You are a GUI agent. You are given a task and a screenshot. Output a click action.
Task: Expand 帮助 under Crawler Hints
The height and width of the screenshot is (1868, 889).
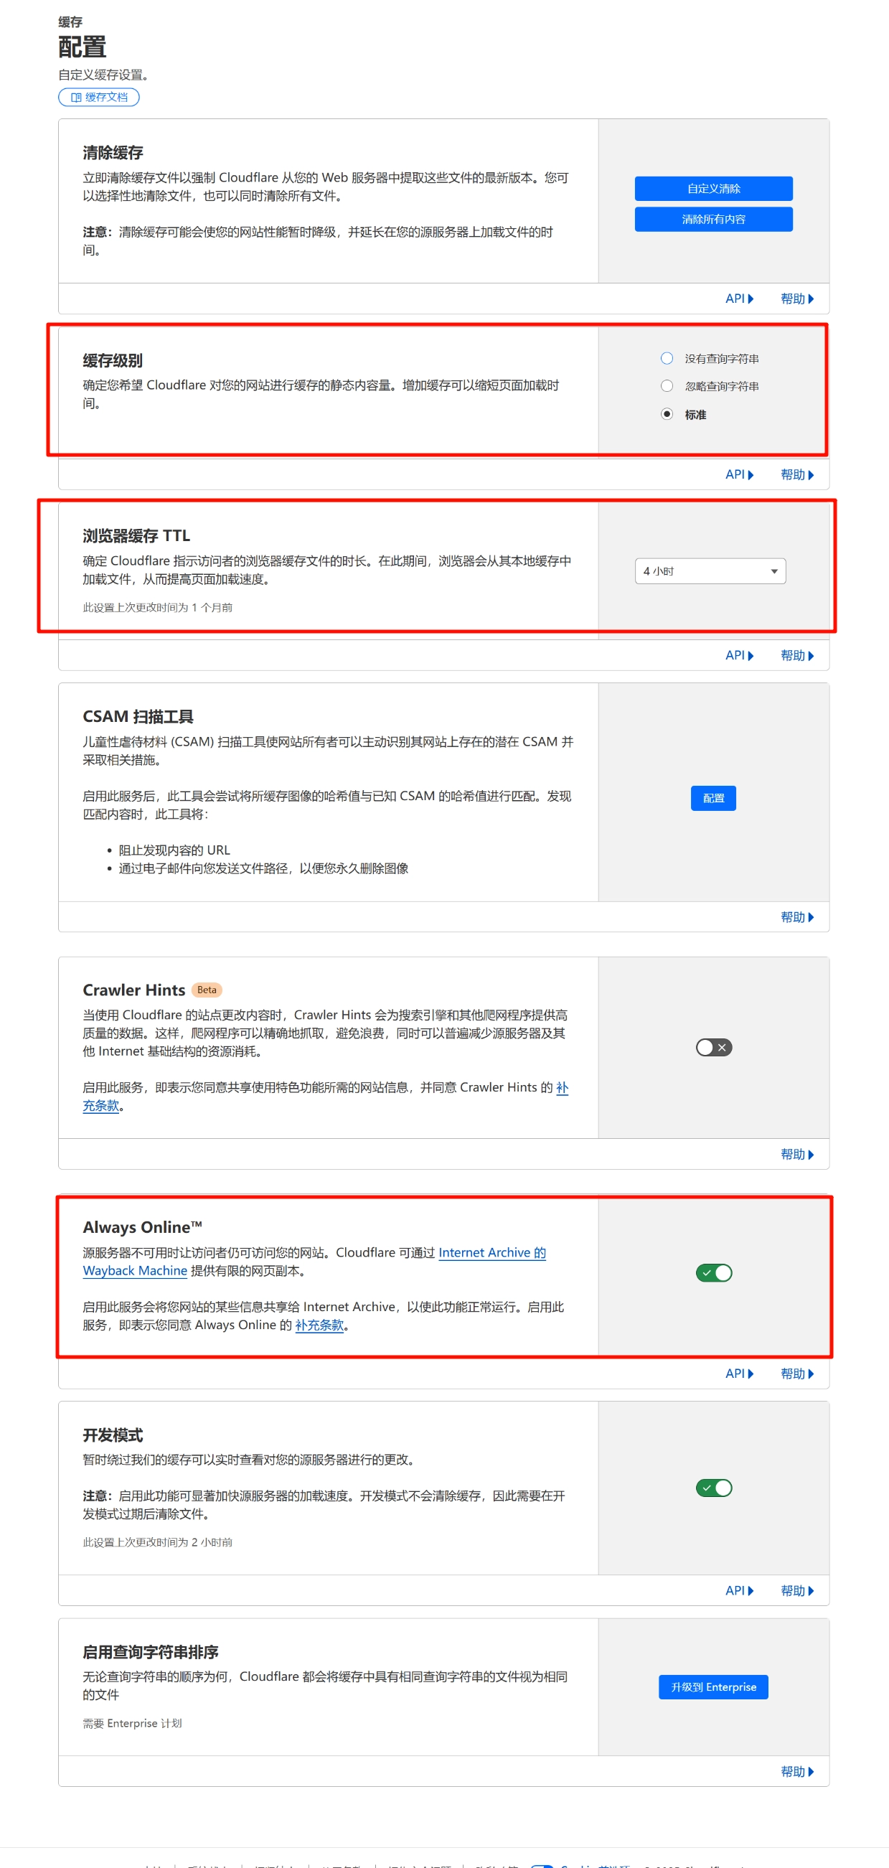click(797, 1154)
